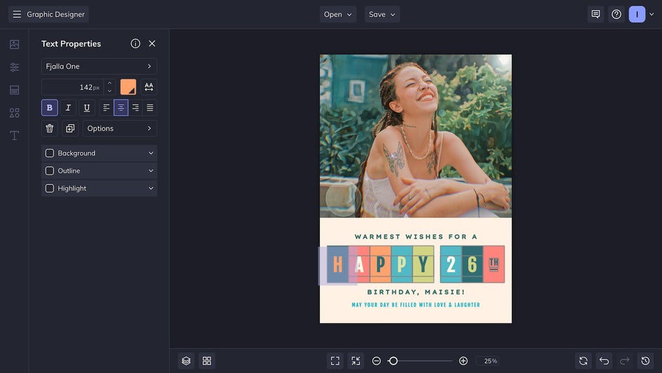662x373 pixels.
Task: Click the shrink to actual size icon
Action: (x=356, y=361)
